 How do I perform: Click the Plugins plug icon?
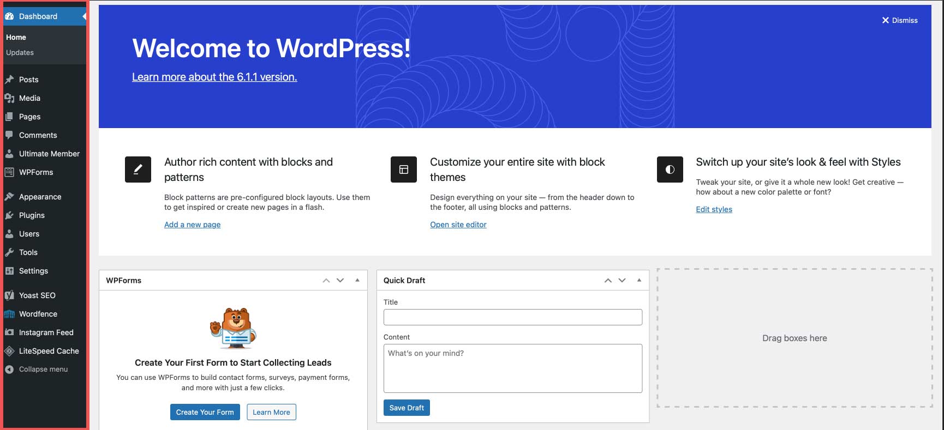point(9,215)
